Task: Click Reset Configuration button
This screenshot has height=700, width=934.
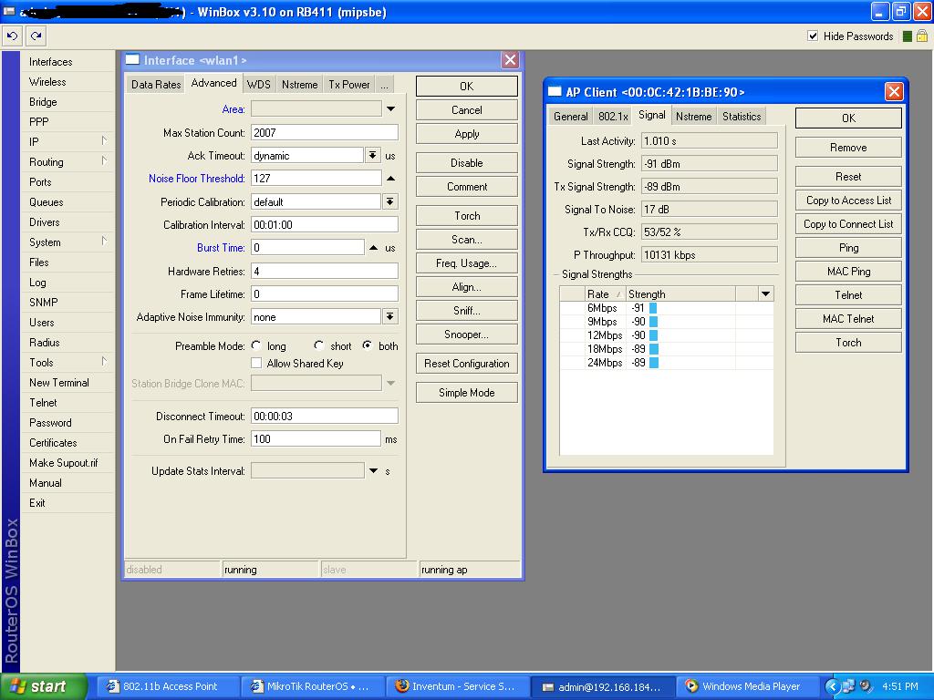Action: 466,363
